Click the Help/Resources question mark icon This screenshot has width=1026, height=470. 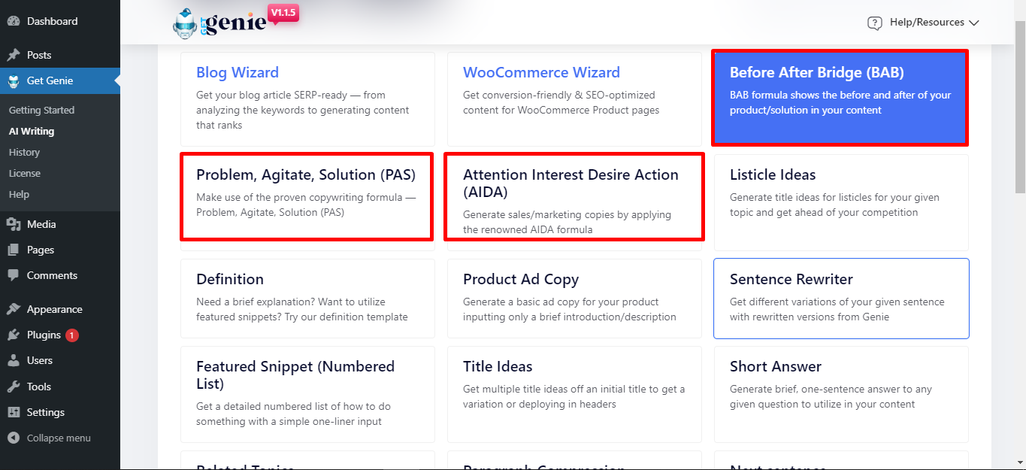[x=874, y=23]
